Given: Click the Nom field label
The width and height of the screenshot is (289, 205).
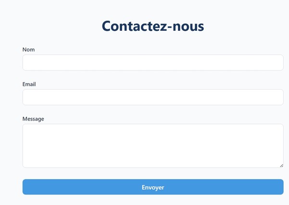Looking at the screenshot, I should click(x=28, y=49).
